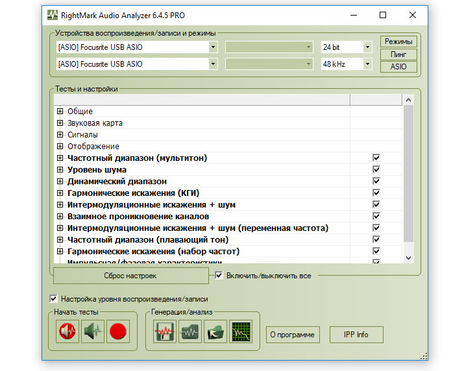464x371 pixels.
Task: Click the Пинг button
Action: 398,54
